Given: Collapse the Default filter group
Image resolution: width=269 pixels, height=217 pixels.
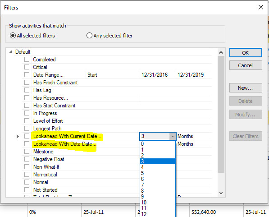Looking at the screenshot, I should [11, 52].
